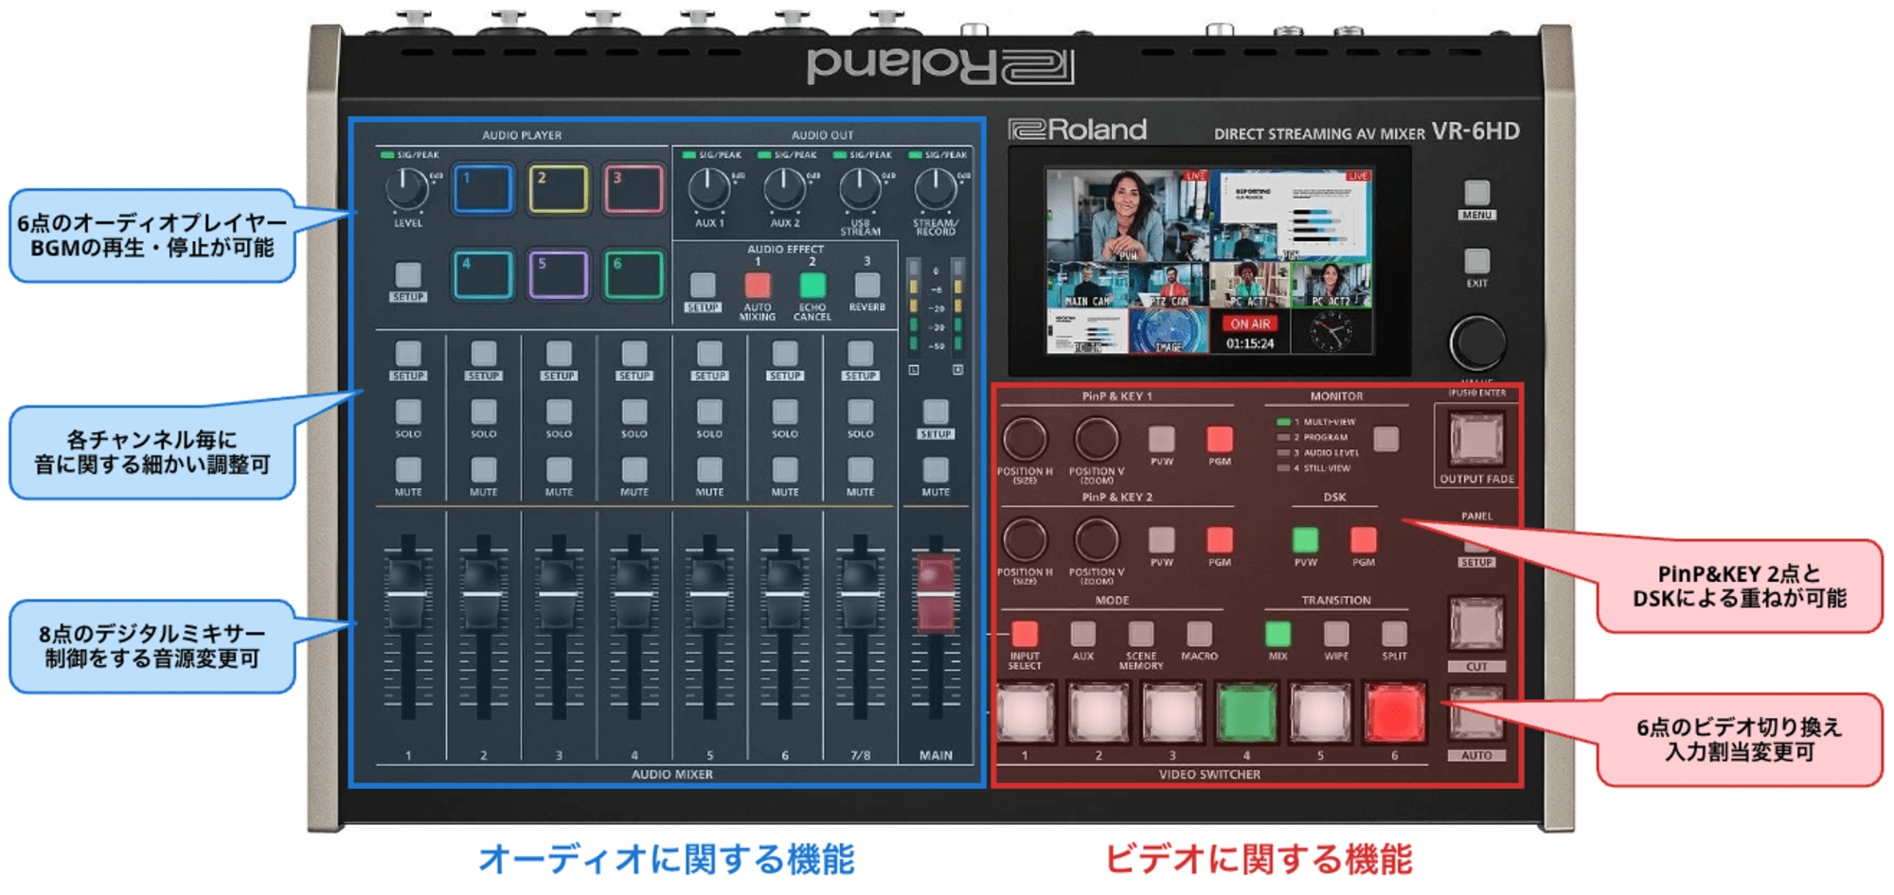1894x895 pixels.
Task: Select the WIPE transition
Action: pyautogui.click(x=1336, y=634)
